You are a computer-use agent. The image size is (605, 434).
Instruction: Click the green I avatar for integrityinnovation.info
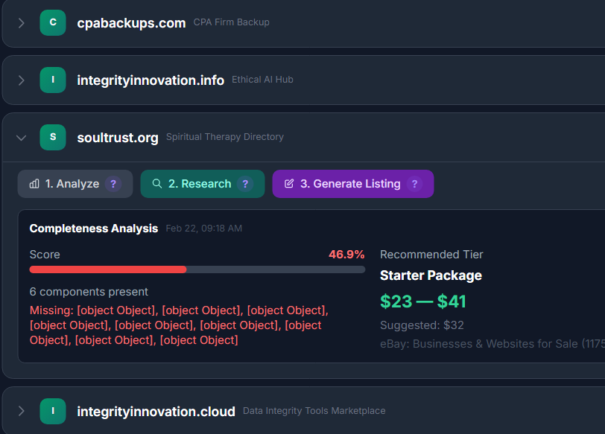point(53,80)
